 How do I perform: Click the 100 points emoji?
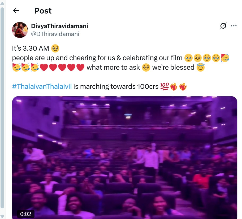tap(165, 86)
